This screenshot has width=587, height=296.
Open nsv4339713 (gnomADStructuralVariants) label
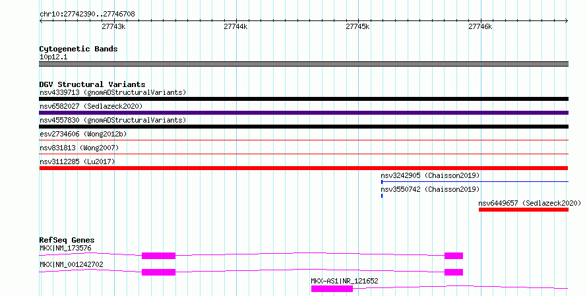coord(113,92)
